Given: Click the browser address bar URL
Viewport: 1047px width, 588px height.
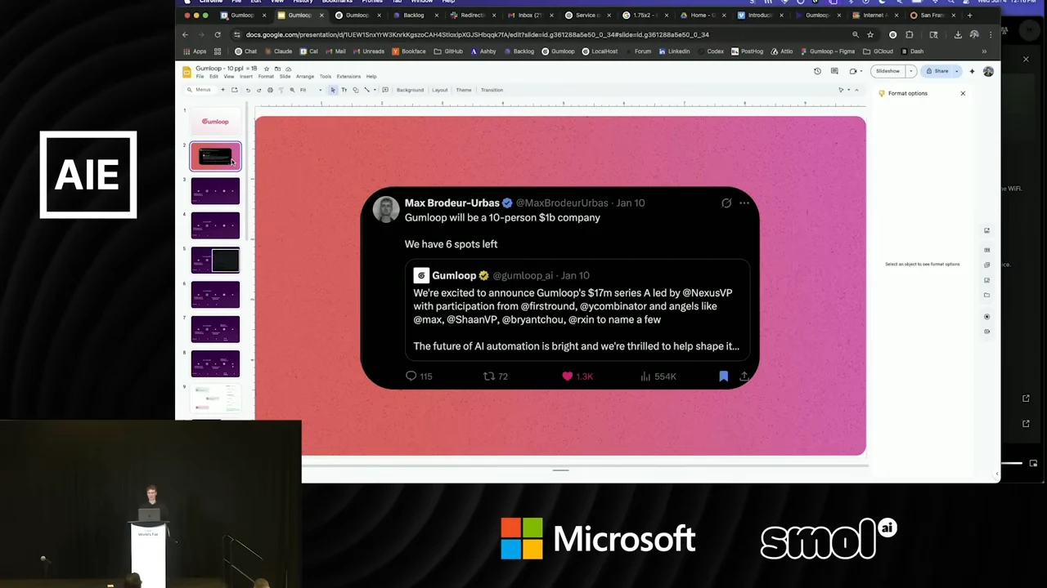Looking at the screenshot, I should pos(477,34).
